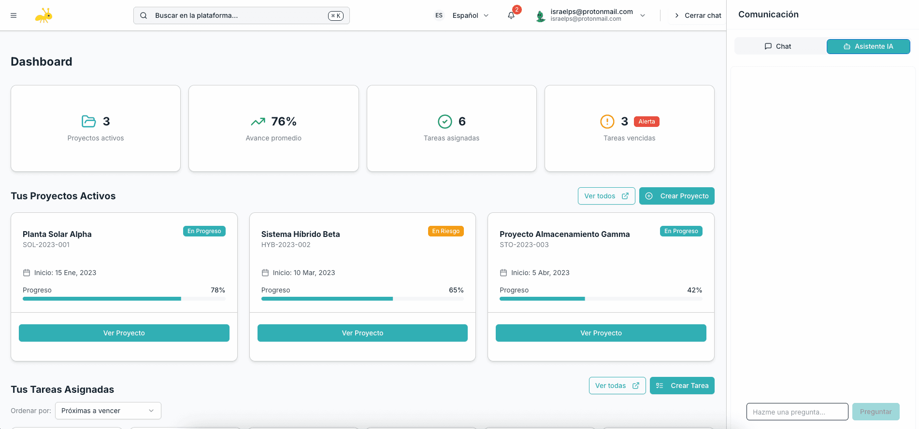919x429 pixels.
Task: Click the Planta Solar Alpha title
Action: (x=57, y=234)
